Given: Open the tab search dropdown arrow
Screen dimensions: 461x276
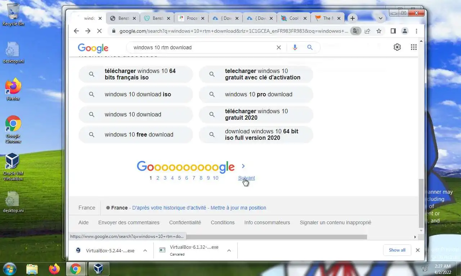Looking at the screenshot, I should (x=381, y=18).
